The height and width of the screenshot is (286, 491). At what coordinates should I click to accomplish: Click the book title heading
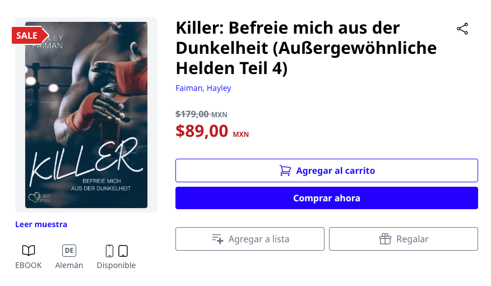306,48
